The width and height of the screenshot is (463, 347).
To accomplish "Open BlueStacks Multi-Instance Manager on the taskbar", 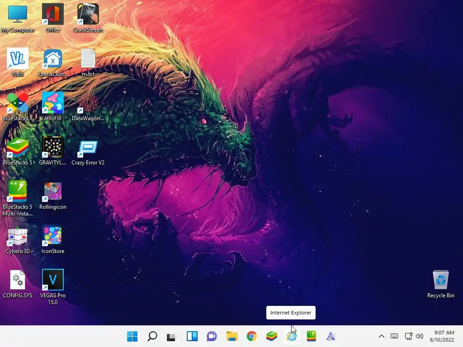I will pos(312,336).
